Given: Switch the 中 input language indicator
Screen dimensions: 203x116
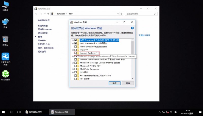Looking at the screenshot, I should 171,112.
